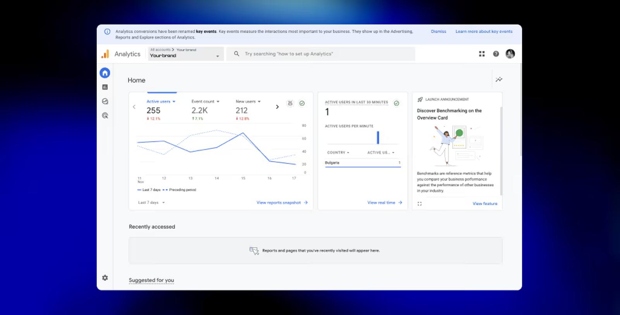Open the Active us... metric dropdown in realtime card
Viewport: 620px width, 315px height.
pyautogui.click(x=381, y=153)
